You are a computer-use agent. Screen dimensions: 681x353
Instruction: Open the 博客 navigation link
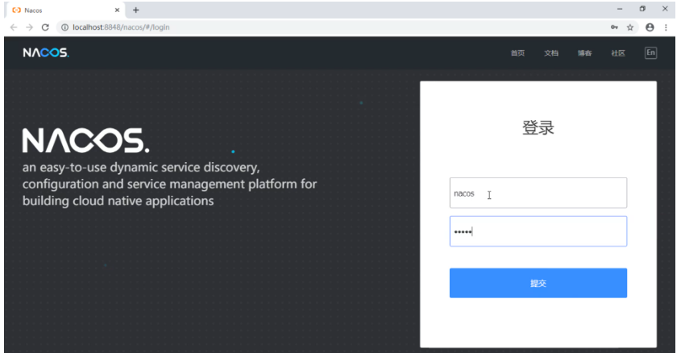584,53
